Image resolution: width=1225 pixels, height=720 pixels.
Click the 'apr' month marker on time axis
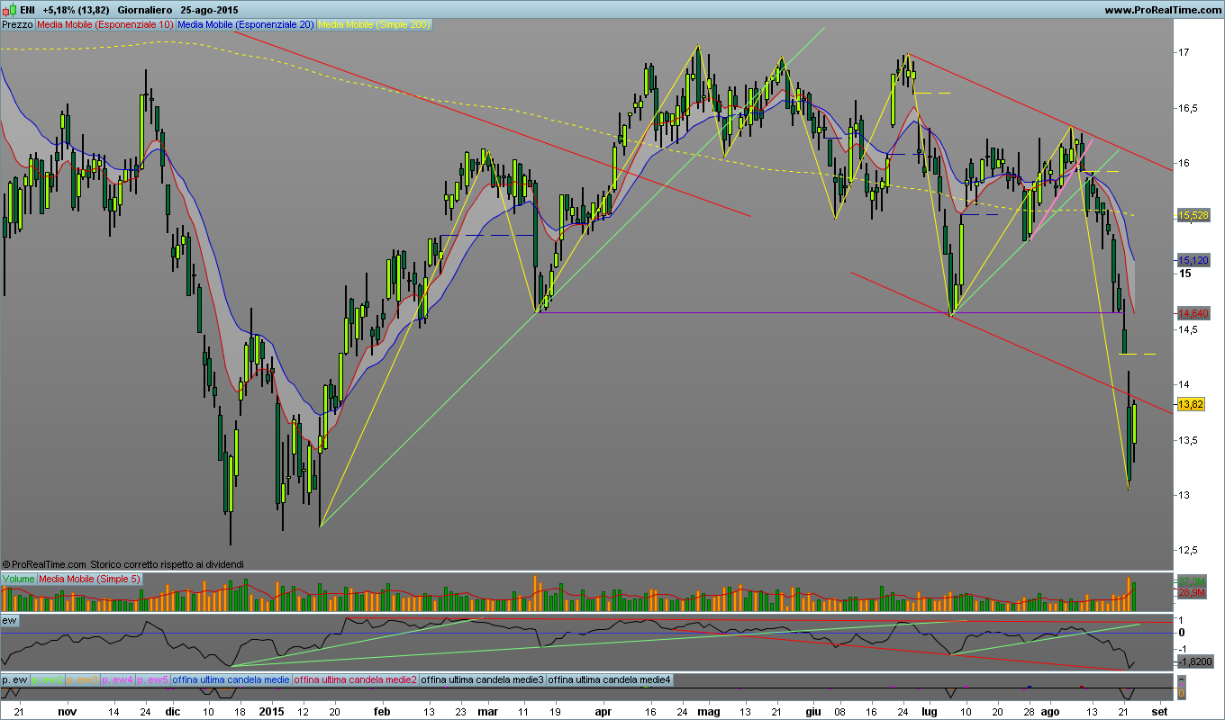[x=603, y=710]
